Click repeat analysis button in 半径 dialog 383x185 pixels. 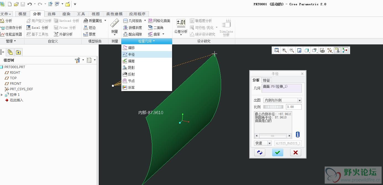pos(259,152)
